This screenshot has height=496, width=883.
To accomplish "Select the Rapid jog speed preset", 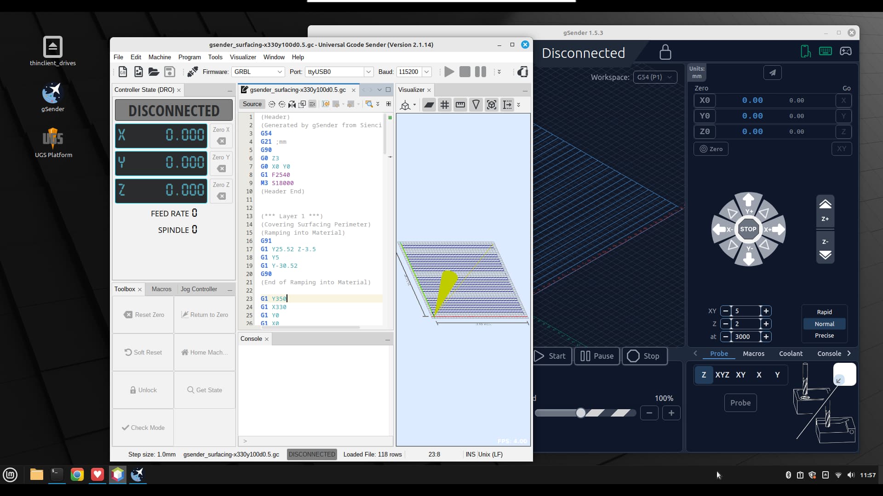I will point(824,312).
